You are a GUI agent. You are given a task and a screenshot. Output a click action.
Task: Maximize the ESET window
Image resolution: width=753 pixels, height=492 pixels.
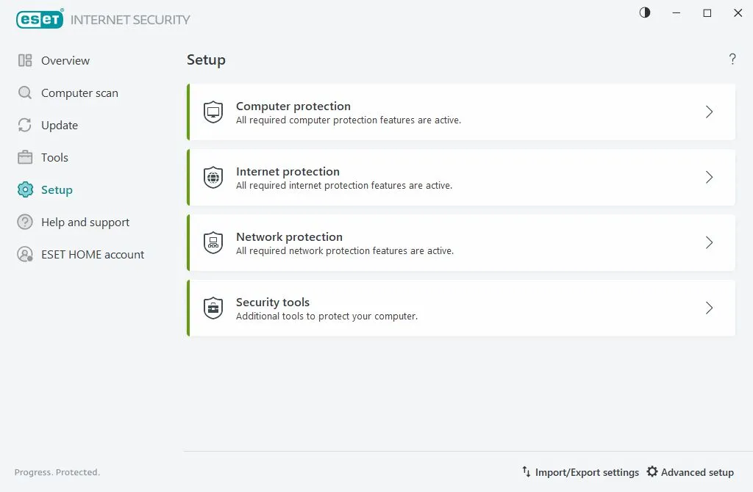(x=707, y=13)
